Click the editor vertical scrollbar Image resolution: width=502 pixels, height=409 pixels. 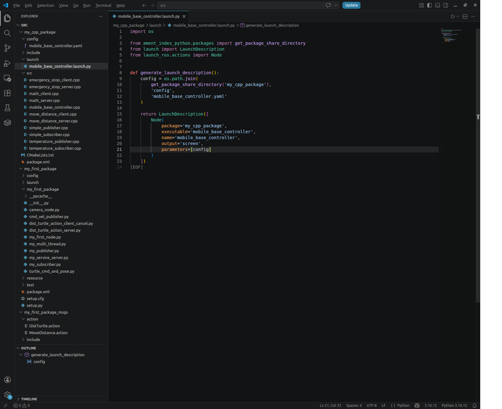point(478,166)
